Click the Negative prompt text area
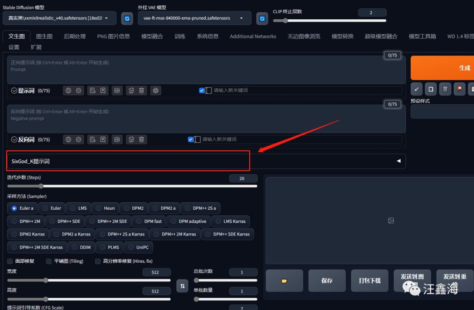Image resolution: width=474 pixels, height=310 pixels. pyautogui.click(x=206, y=119)
